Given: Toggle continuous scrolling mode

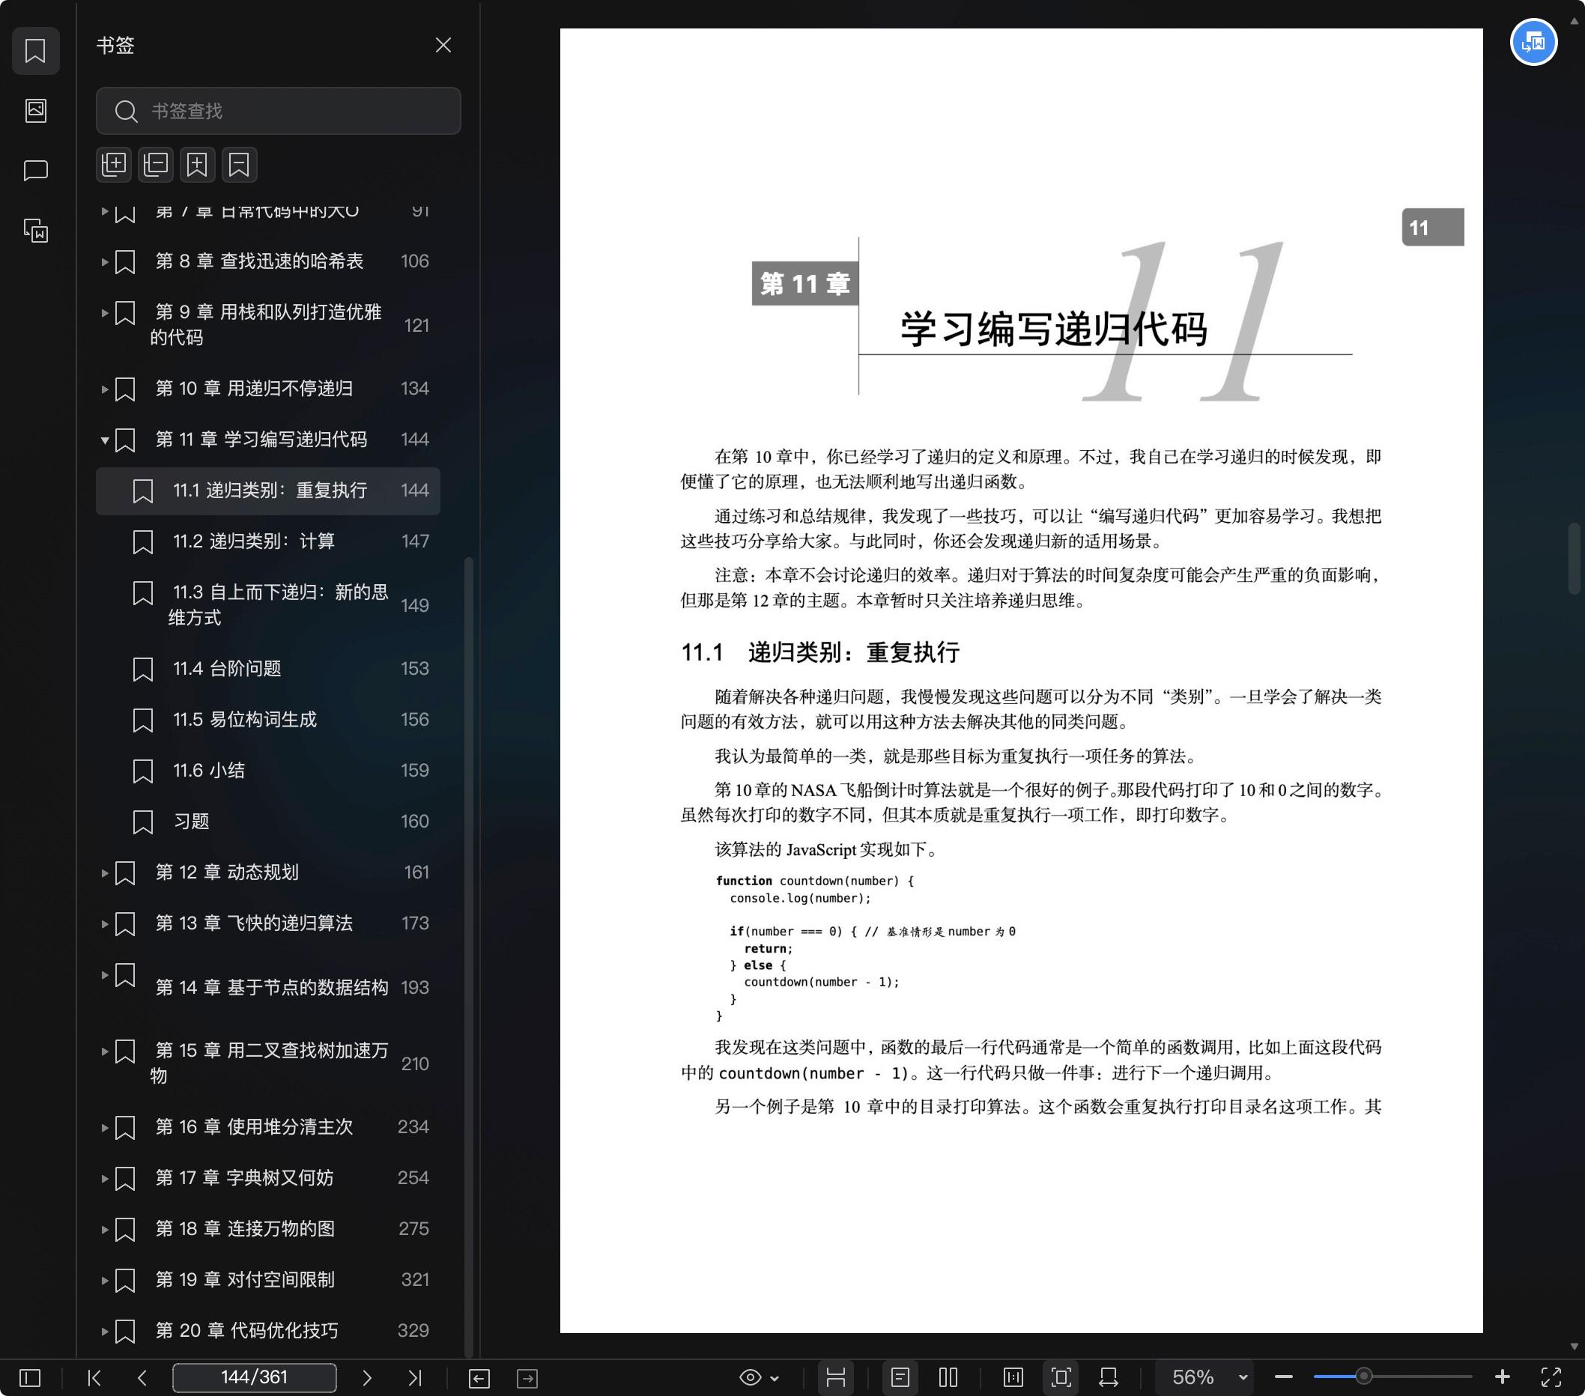Looking at the screenshot, I should [x=835, y=1377].
